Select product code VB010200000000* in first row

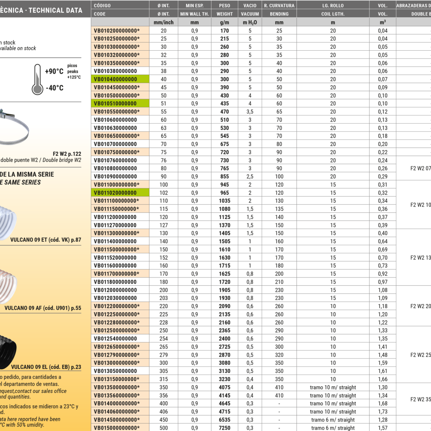[117, 31]
